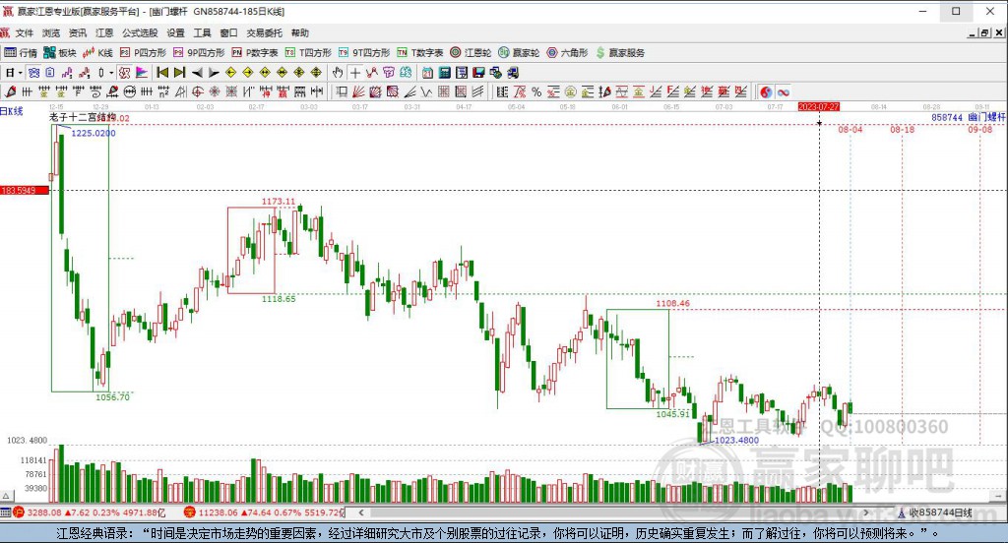
Task: Open the 赢家轮 wheel tool
Action: coord(520,53)
